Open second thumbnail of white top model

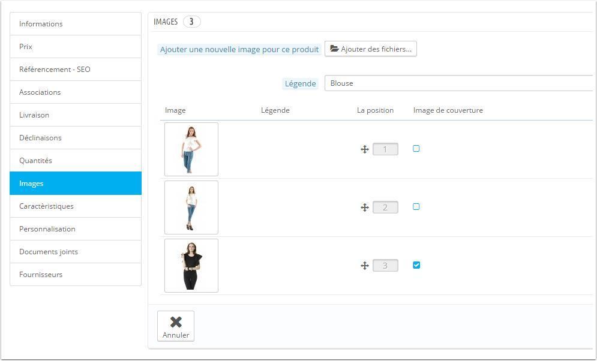[x=191, y=207]
